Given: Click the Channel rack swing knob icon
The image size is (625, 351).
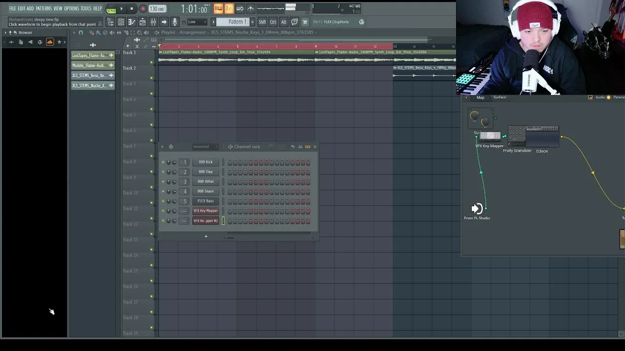Looking at the screenshot, I should pyautogui.click(x=171, y=147).
